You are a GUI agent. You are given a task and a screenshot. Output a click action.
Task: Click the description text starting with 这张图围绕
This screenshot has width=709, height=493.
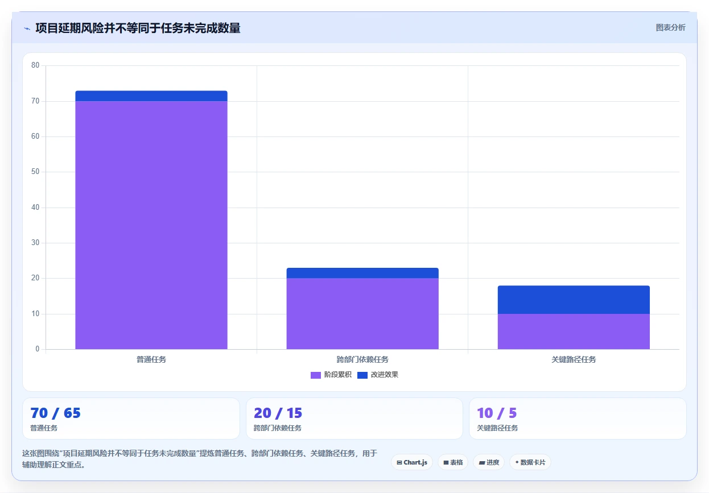click(x=200, y=459)
